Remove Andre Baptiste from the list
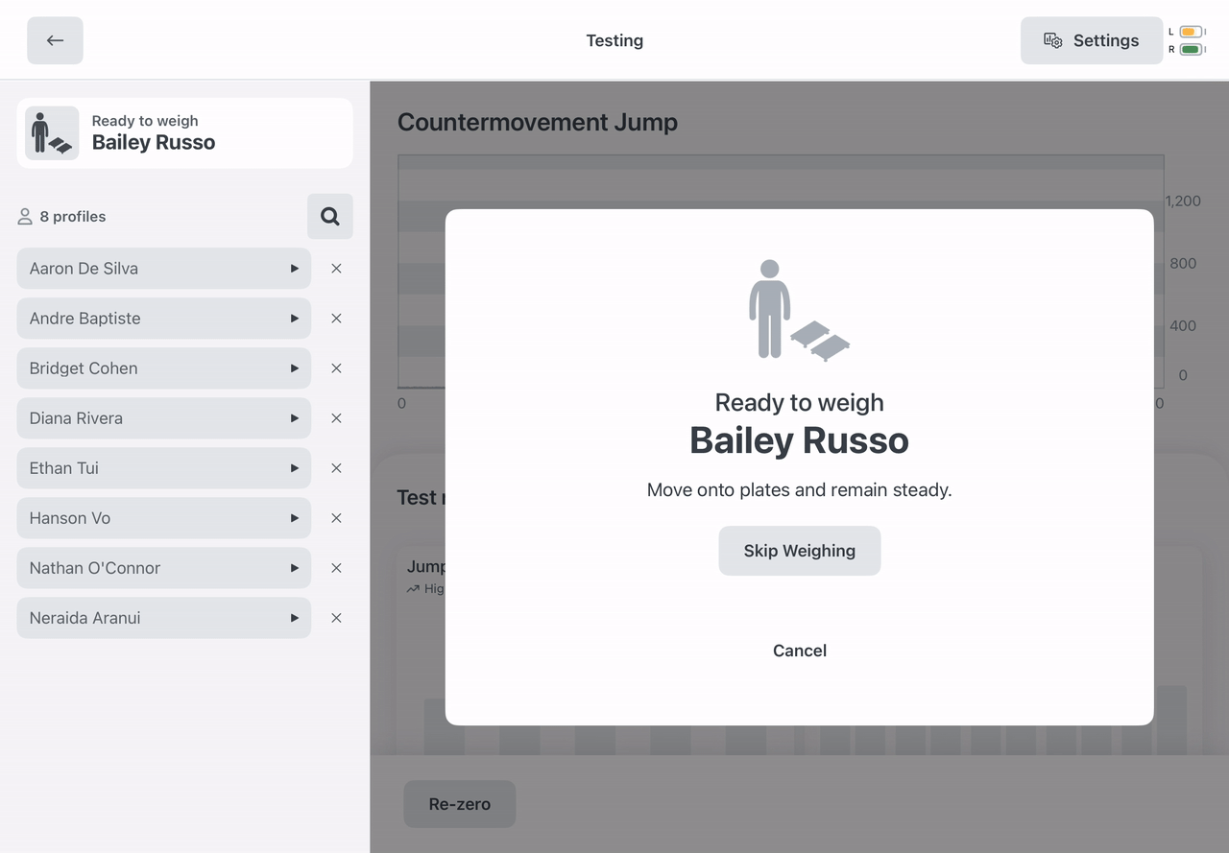 pyautogui.click(x=336, y=319)
